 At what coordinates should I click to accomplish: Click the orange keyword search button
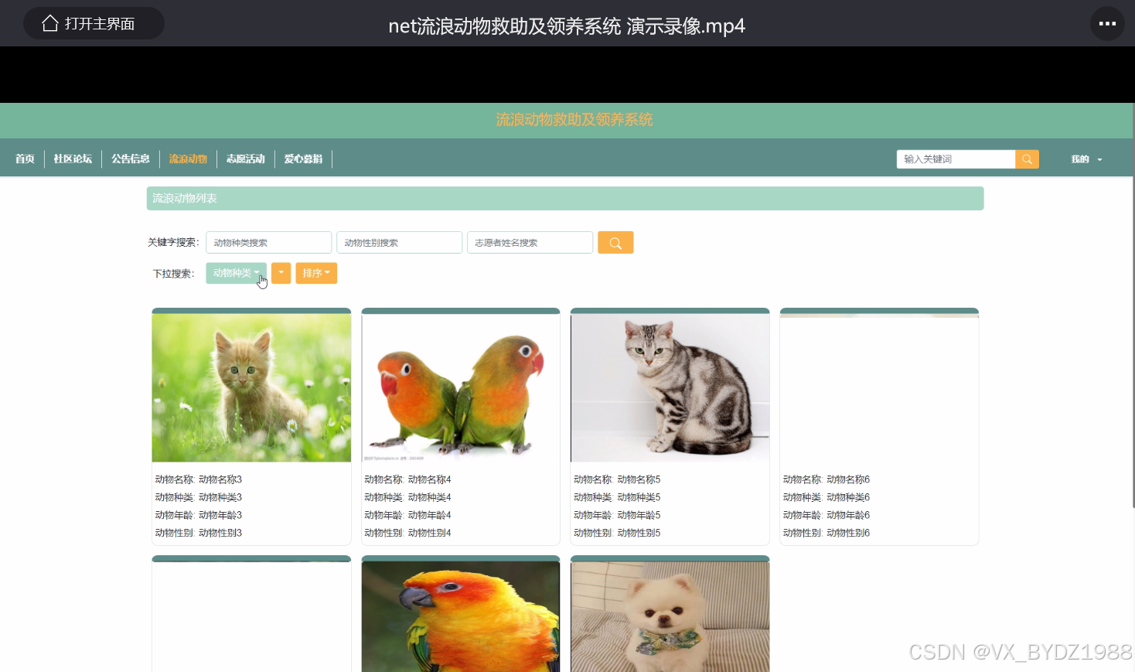click(615, 242)
